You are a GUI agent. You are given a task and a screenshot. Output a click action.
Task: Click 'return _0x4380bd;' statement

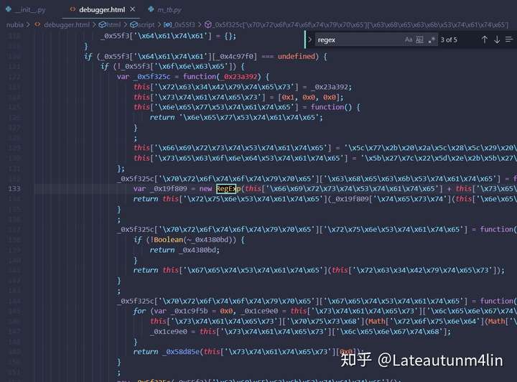click(x=185, y=250)
